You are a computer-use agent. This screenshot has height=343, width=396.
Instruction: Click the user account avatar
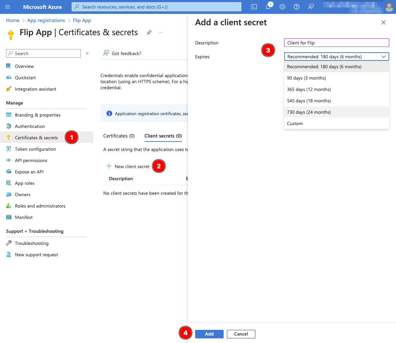click(389, 7)
